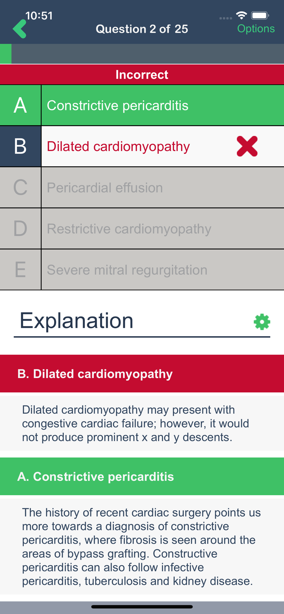The width and height of the screenshot is (284, 614).
Task: Tap the green back arrow icon
Action: coord(20,29)
